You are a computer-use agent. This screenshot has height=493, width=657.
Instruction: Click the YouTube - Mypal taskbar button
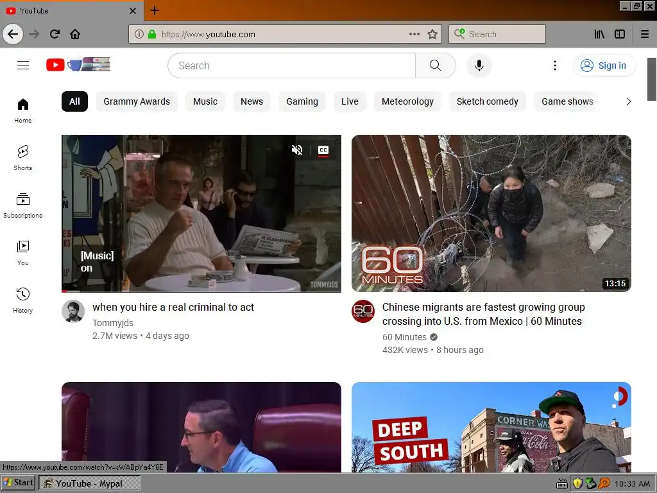pyautogui.click(x=90, y=483)
